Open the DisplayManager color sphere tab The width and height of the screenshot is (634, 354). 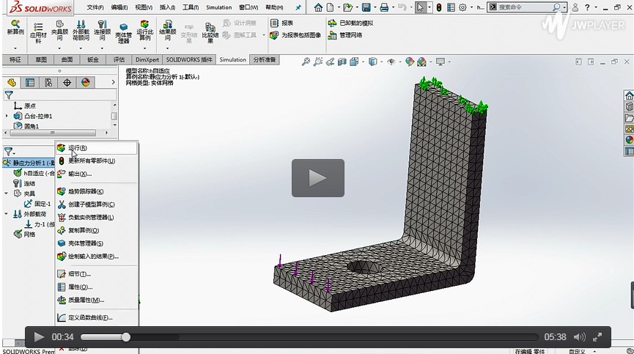(x=86, y=83)
